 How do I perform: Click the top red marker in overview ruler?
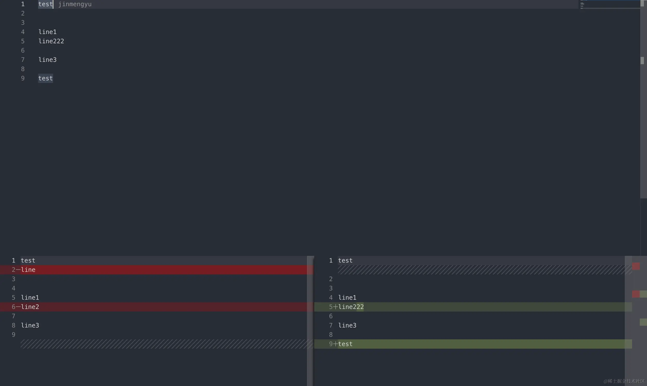click(x=636, y=266)
